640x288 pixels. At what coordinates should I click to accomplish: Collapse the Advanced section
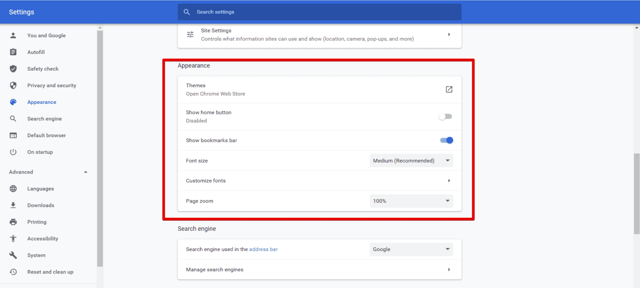(x=85, y=172)
